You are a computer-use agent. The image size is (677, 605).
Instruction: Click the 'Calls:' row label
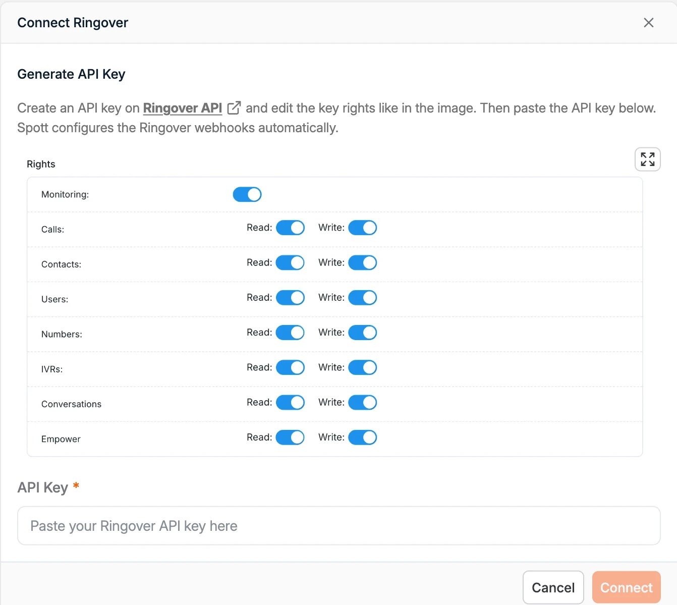click(52, 229)
